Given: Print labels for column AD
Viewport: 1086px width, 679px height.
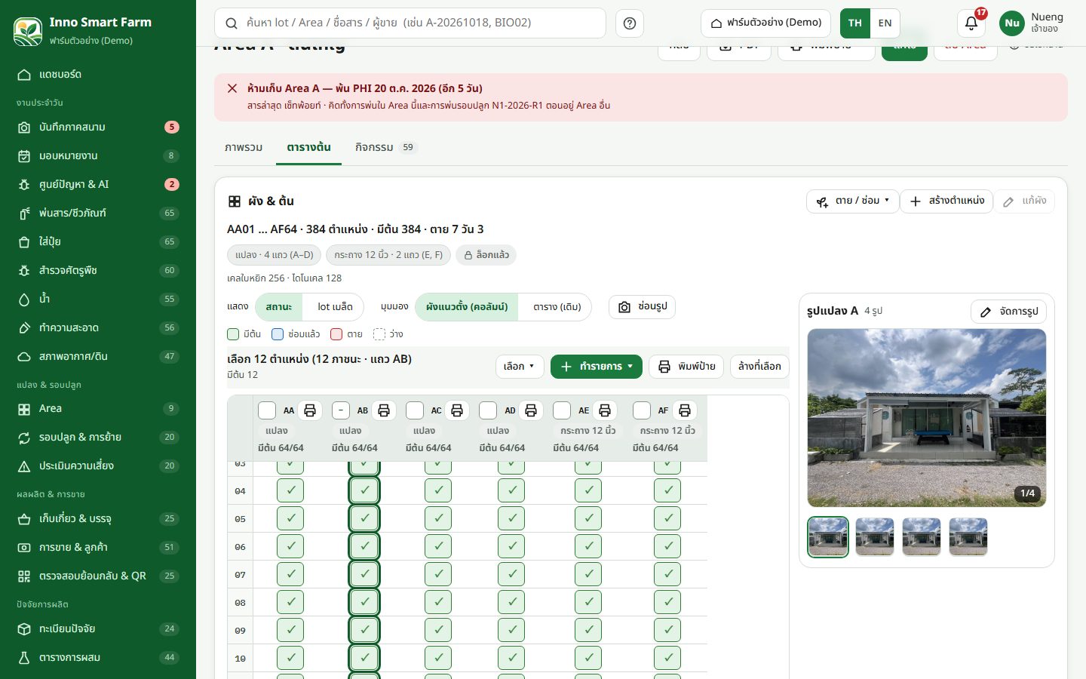Looking at the screenshot, I should pos(531,410).
